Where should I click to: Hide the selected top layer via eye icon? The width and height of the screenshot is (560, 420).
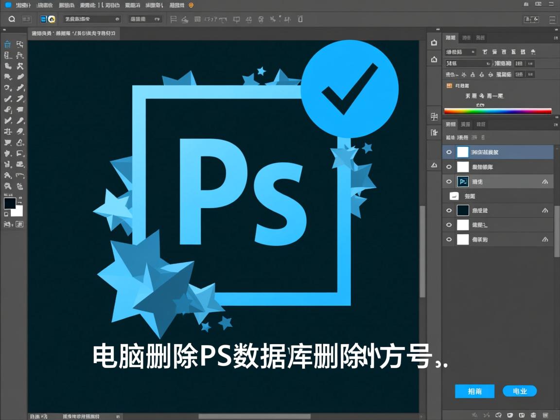tap(449, 152)
